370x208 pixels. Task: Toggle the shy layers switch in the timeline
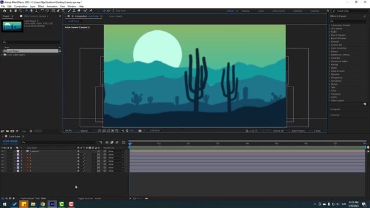[x=107, y=143]
